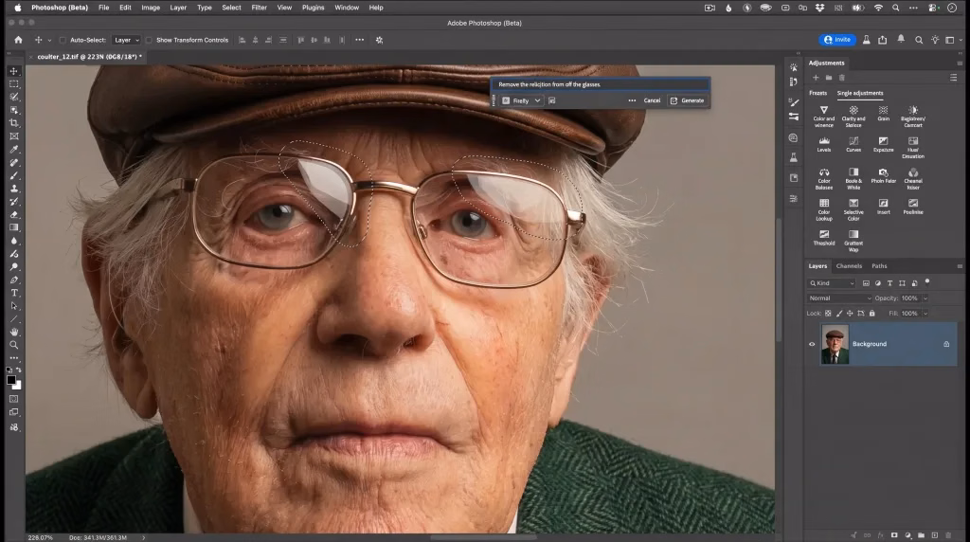
Task: Click the generative fill prompt field
Action: (600, 84)
